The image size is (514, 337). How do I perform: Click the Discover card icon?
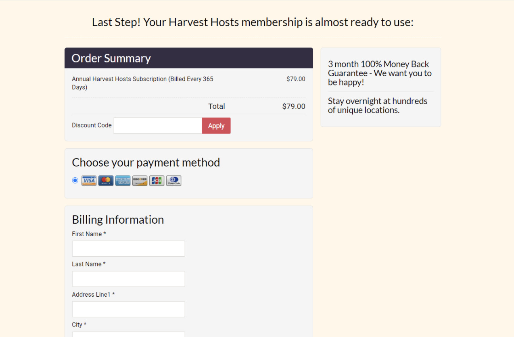140,181
